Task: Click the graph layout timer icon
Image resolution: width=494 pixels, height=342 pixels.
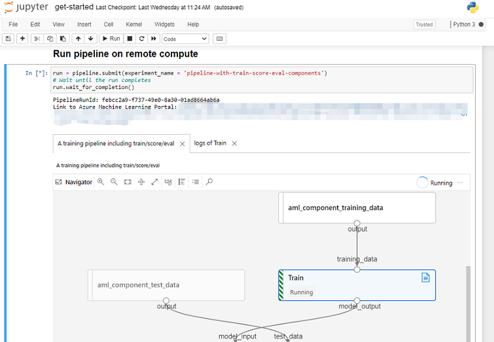Action: point(168,182)
